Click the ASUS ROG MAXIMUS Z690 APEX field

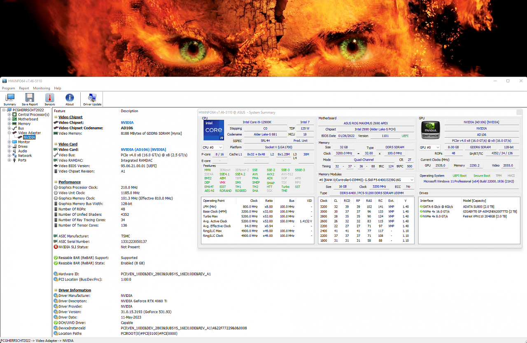366,123
